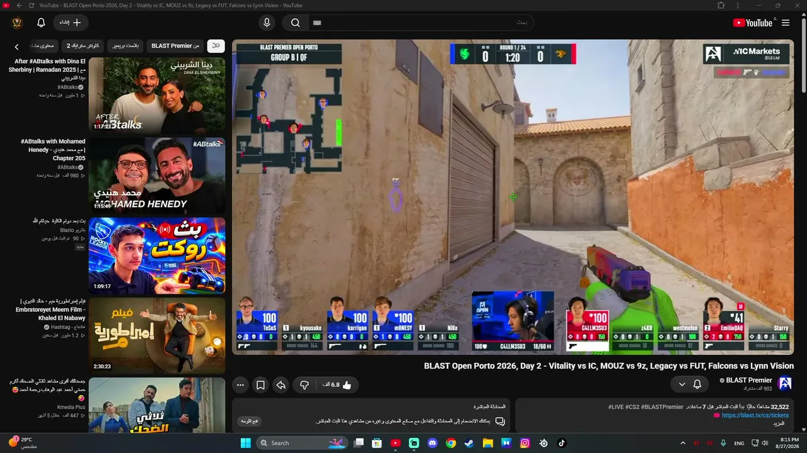
Task: Show more chips with the arrow
Action: (x=17, y=47)
